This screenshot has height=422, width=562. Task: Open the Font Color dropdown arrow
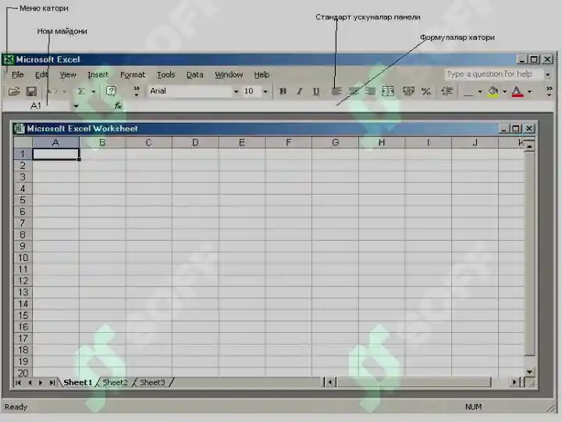pyautogui.click(x=530, y=92)
